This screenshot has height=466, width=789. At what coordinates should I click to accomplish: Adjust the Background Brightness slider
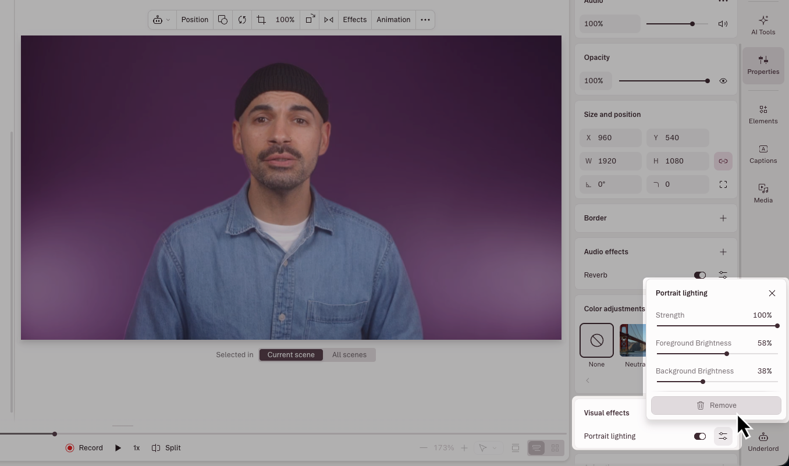point(717,382)
